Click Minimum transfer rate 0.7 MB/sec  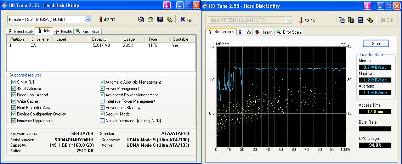coord(375,67)
